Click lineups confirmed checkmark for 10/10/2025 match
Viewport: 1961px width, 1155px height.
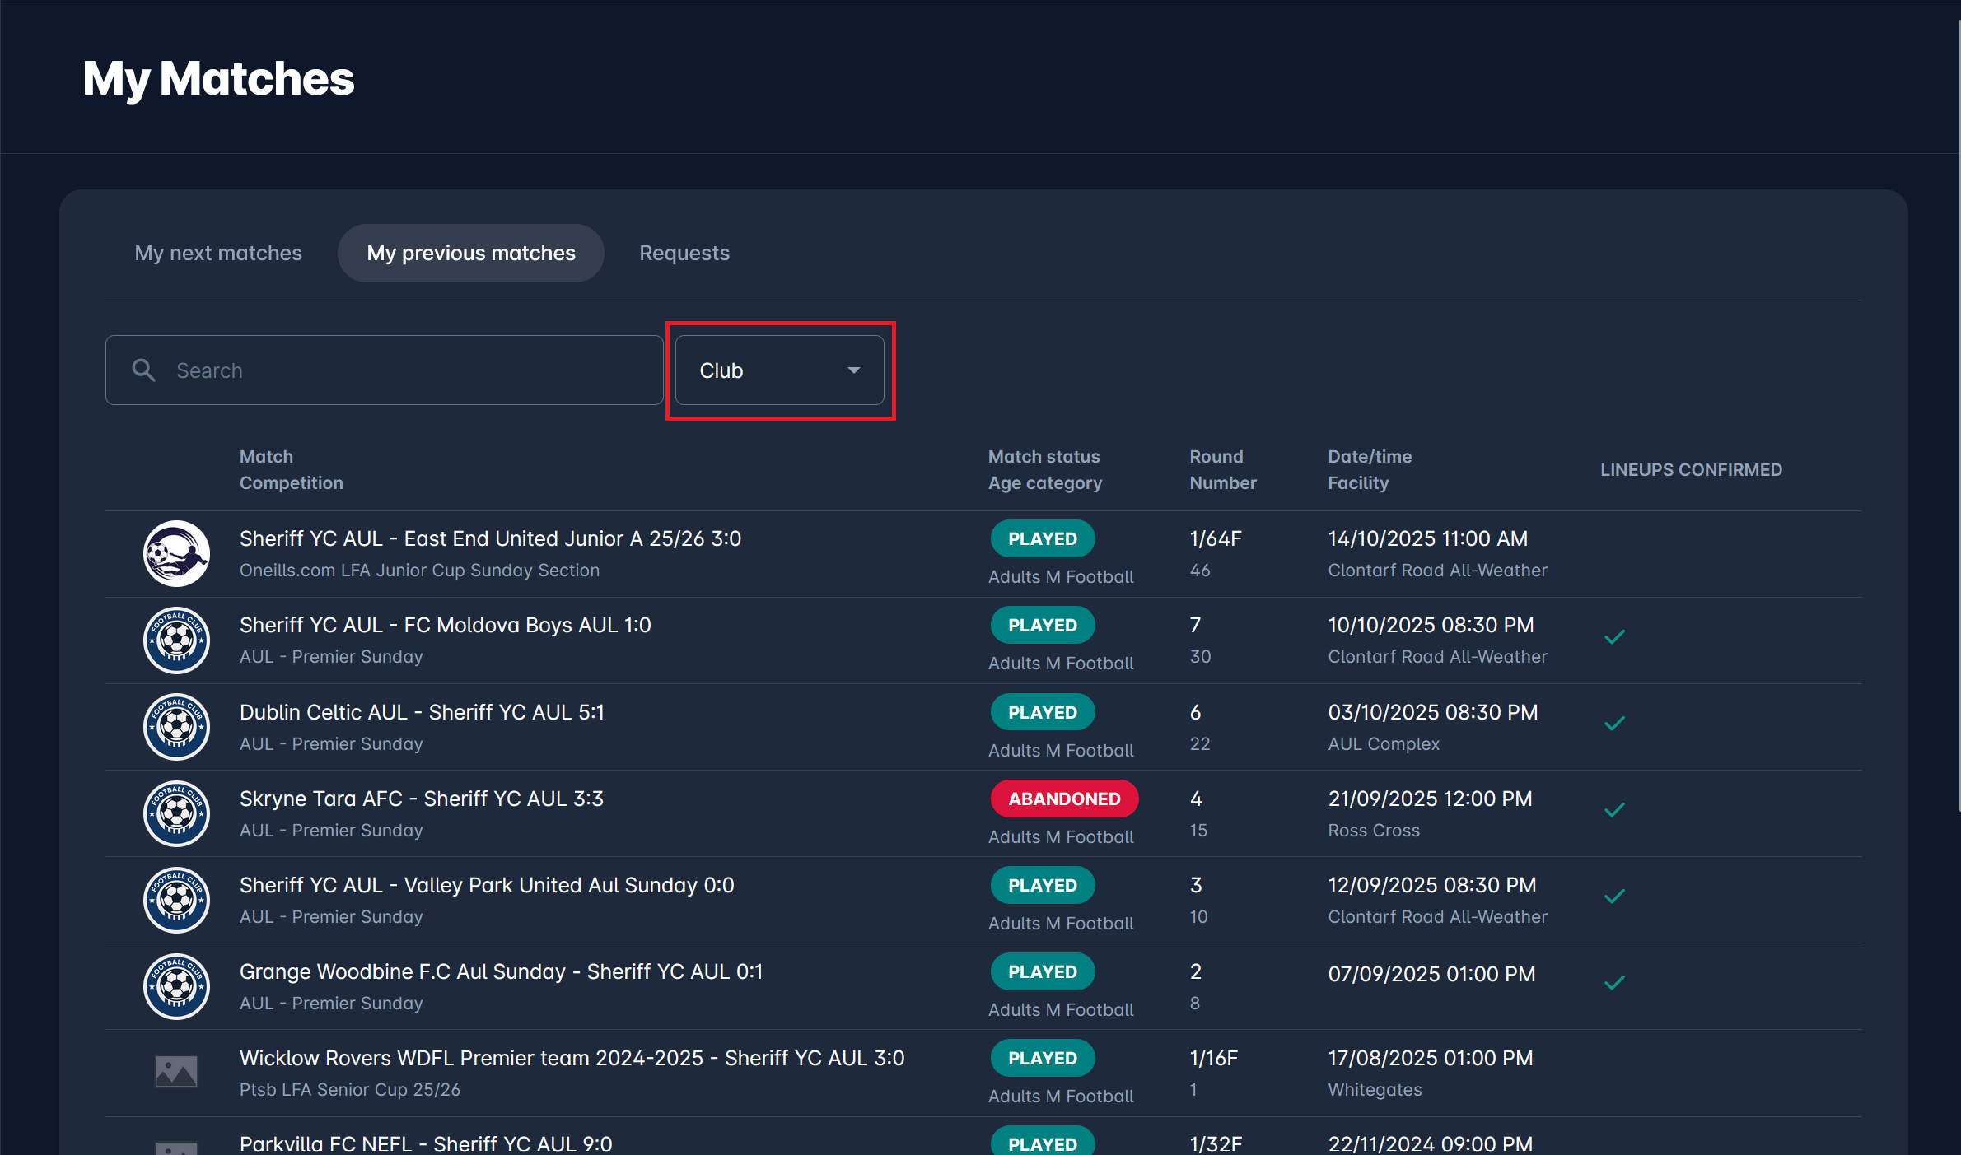click(x=1614, y=637)
